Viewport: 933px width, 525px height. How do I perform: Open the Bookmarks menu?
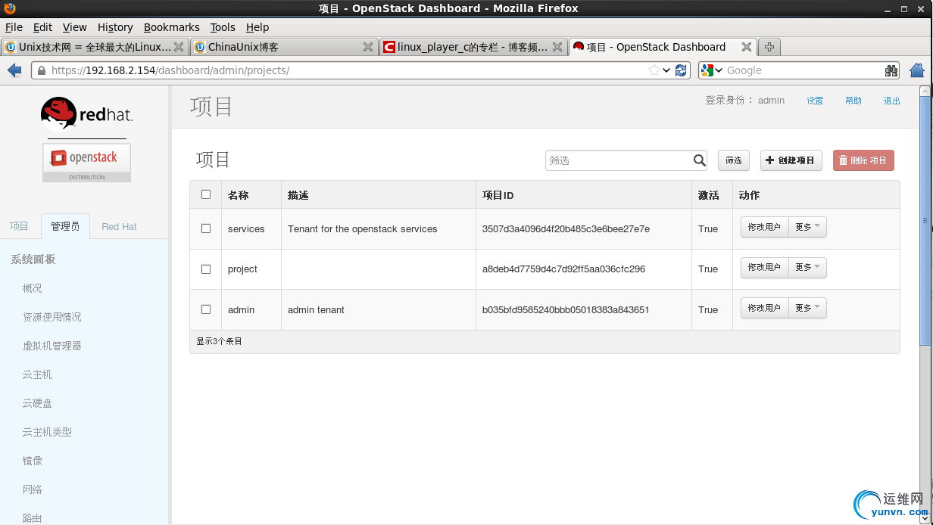tap(171, 27)
